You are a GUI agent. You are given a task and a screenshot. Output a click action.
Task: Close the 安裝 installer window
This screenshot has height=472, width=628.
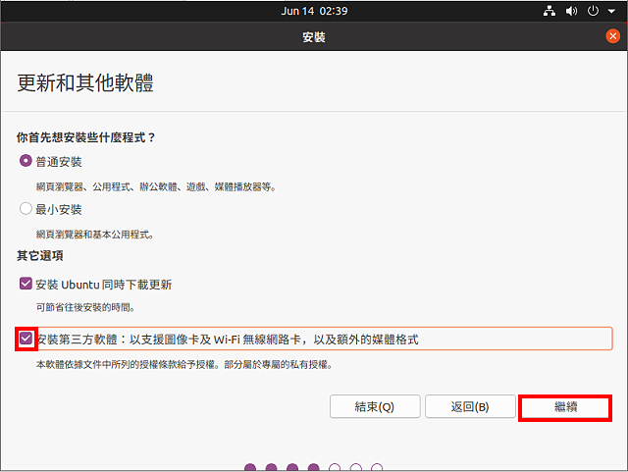tap(613, 36)
